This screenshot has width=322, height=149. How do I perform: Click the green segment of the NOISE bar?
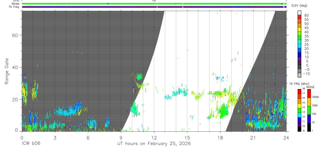click(x=309, y=110)
